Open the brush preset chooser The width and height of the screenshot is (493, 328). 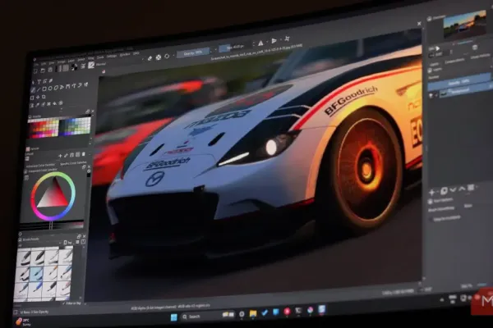91,65
